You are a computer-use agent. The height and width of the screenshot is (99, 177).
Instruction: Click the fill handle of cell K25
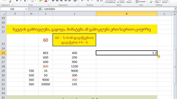[x=157, y=55]
